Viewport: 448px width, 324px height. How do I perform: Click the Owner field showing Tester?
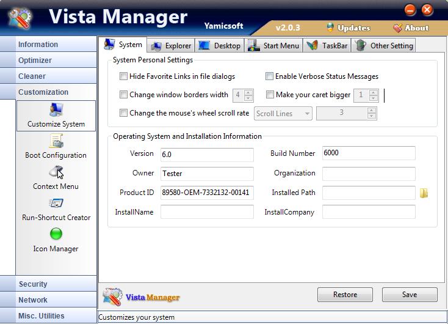tap(207, 174)
